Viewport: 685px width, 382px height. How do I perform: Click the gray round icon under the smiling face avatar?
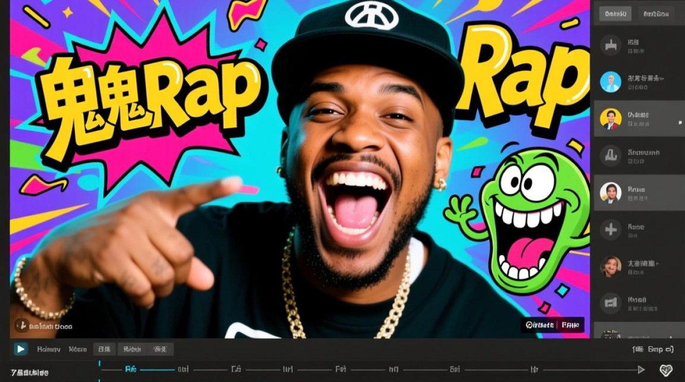(x=610, y=303)
